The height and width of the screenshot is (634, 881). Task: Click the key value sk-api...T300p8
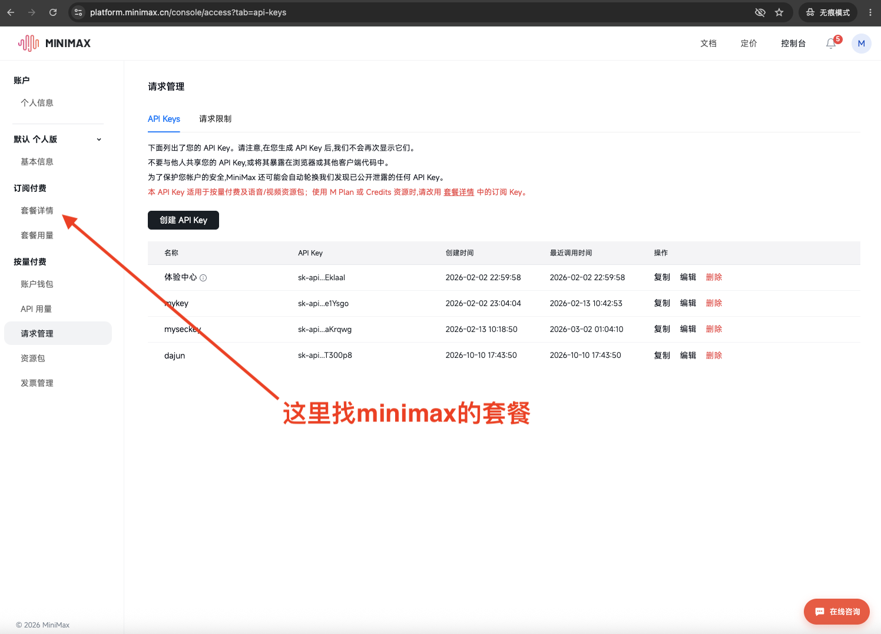click(x=325, y=356)
